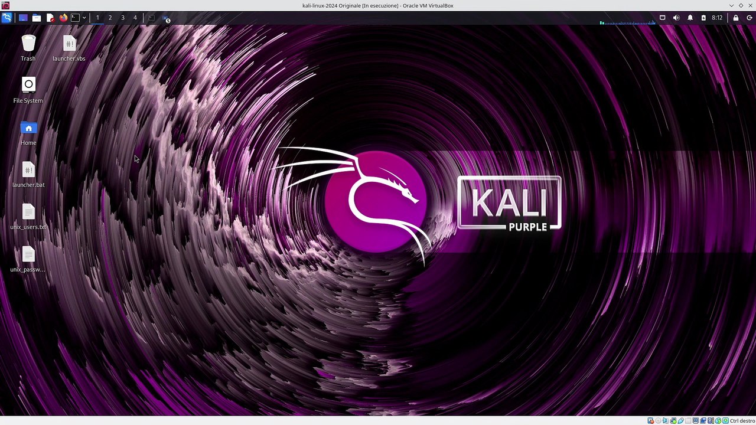Select launcher.vbs on the desktop
This screenshot has height=425, width=756.
tap(69, 48)
